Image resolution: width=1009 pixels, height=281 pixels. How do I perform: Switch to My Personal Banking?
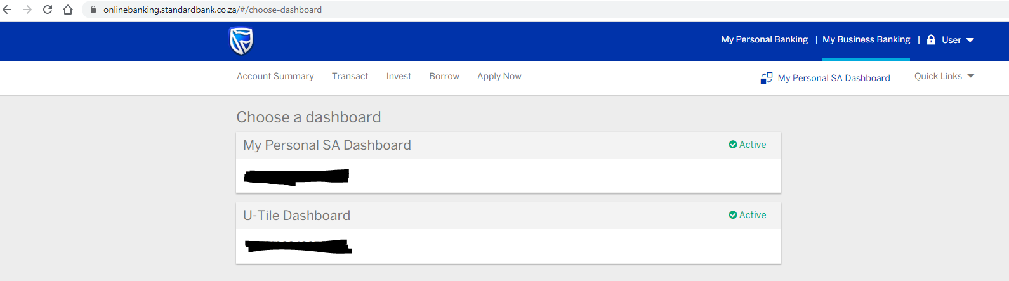click(x=764, y=39)
